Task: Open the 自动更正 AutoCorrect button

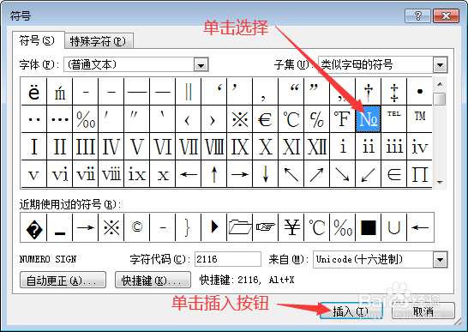Action: coord(63,280)
